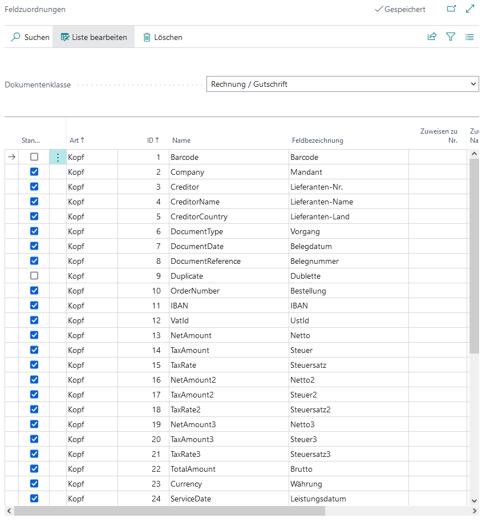The width and height of the screenshot is (486, 526).
Task: Check the Duplicate row checkbox
Action: pyautogui.click(x=34, y=276)
